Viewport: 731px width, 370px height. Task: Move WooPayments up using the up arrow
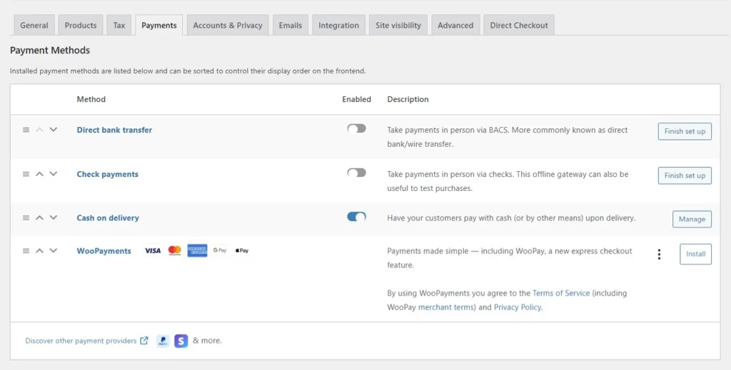tap(39, 250)
